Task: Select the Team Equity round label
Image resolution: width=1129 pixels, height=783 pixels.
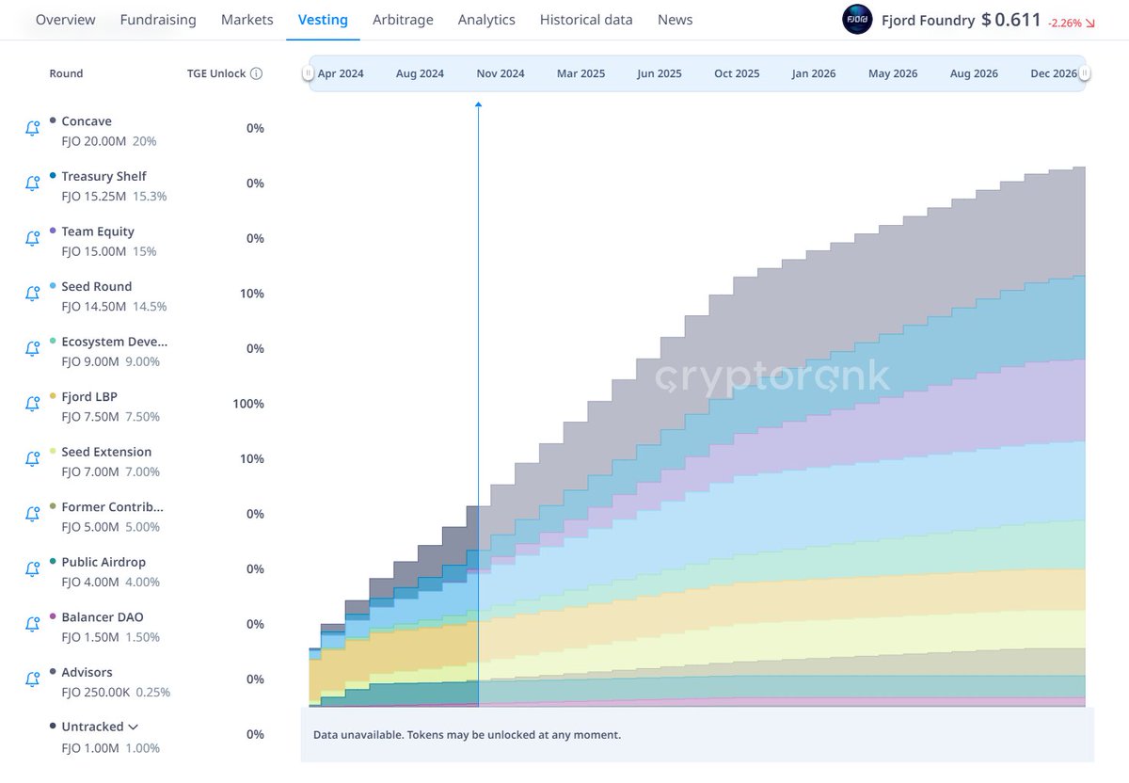Action: pyautogui.click(x=98, y=232)
